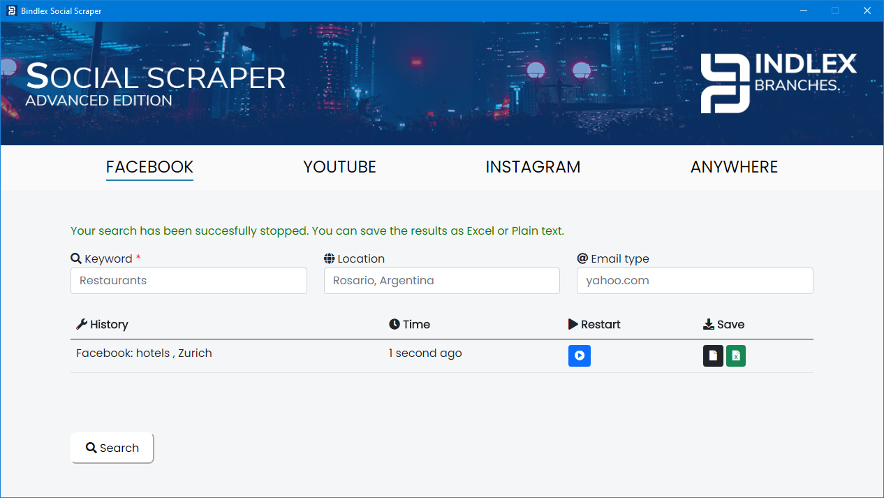
Task: Click the Search button
Action: [x=112, y=448]
